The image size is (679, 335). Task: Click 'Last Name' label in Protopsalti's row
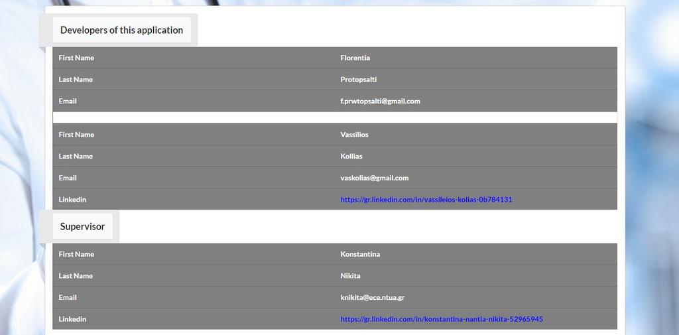(x=76, y=80)
